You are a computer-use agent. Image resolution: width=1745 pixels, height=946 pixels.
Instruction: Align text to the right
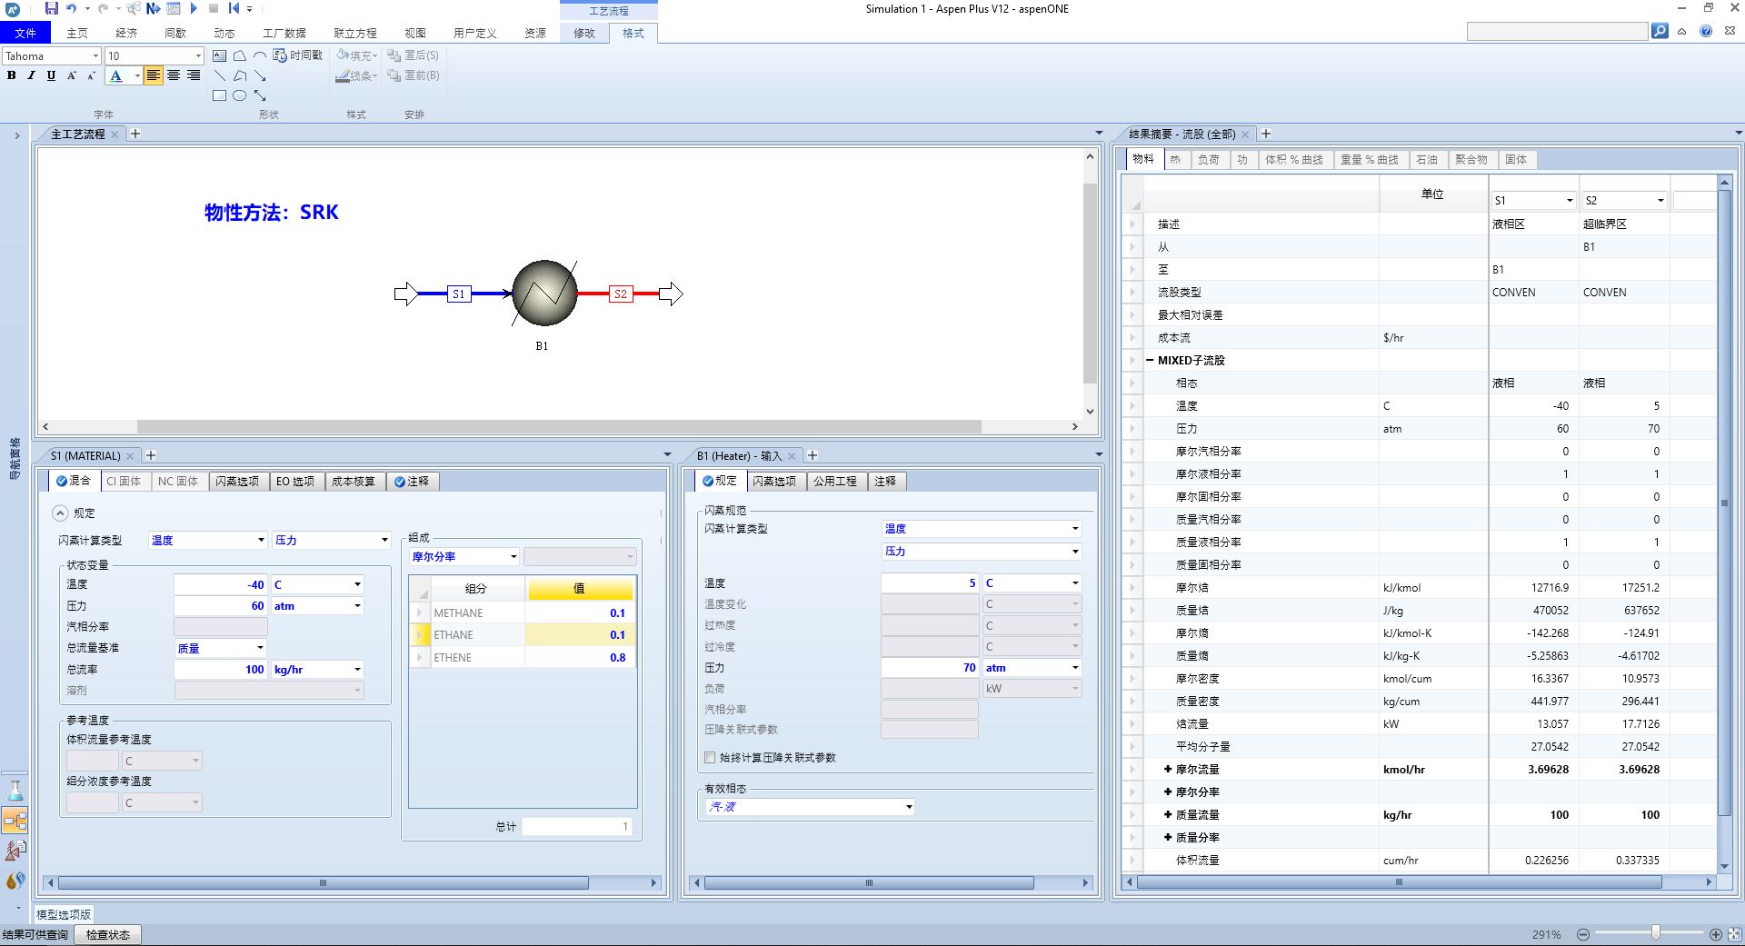[194, 75]
